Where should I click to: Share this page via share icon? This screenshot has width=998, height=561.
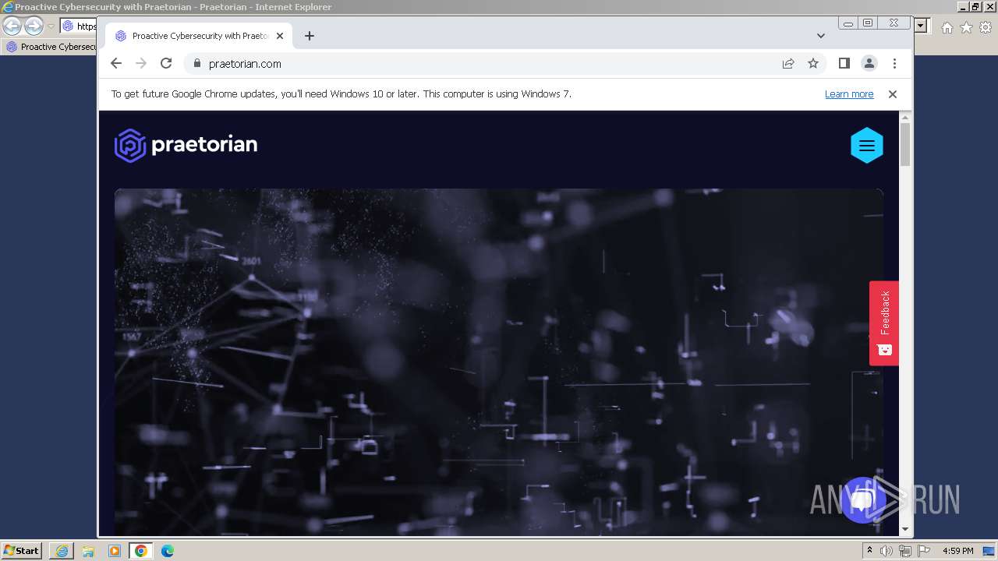pyautogui.click(x=788, y=64)
